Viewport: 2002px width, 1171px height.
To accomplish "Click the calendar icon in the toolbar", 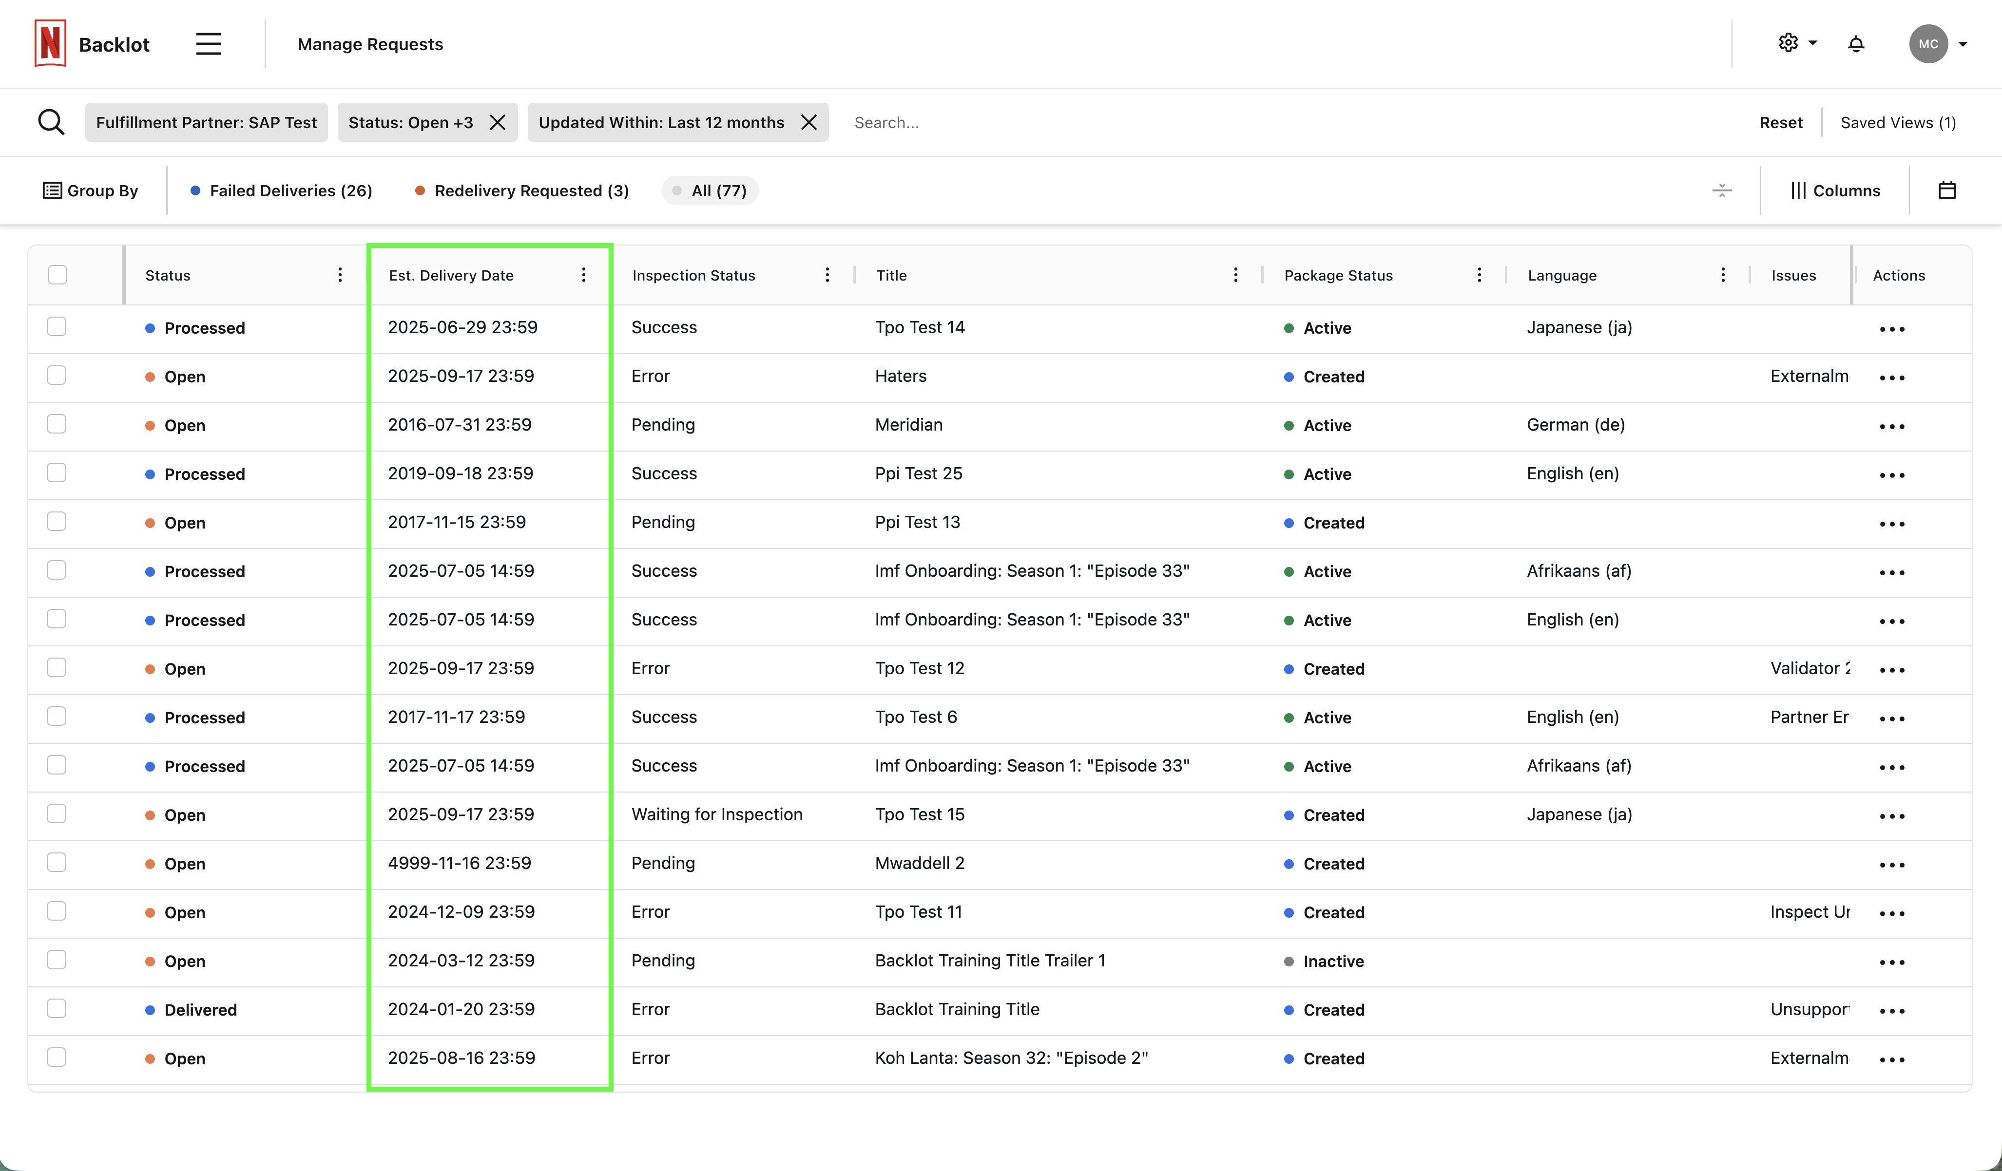I will pyautogui.click(x=1947, y=190).
